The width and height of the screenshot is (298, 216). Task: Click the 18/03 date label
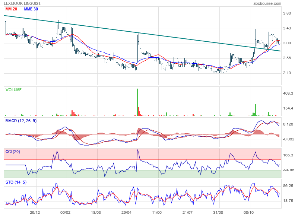tap(96, 212)
